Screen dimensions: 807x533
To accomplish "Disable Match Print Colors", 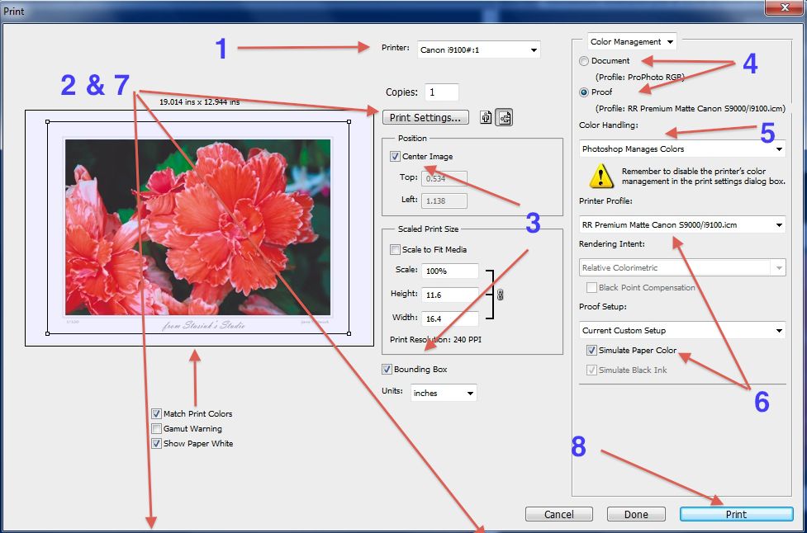I will tap(156, 413).
